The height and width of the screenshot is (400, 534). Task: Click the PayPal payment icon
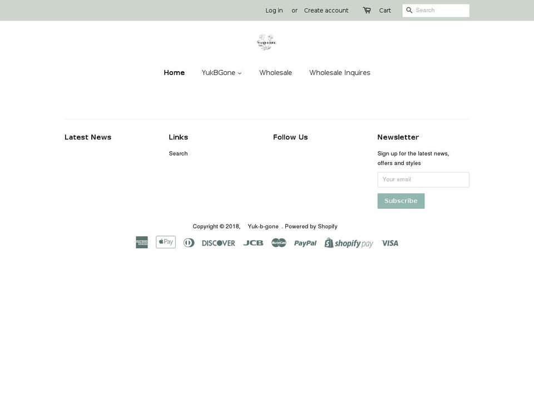click(305, 243)
